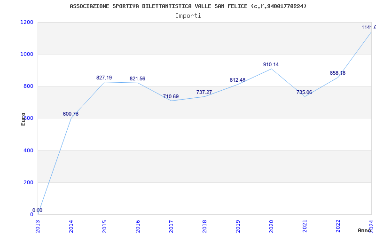Viewport: 376px width, 235px height.
Task: Click the 2016 x-axis label
Action: click(138, 227)
